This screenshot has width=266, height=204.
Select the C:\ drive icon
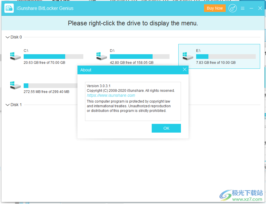coord(15,56)
